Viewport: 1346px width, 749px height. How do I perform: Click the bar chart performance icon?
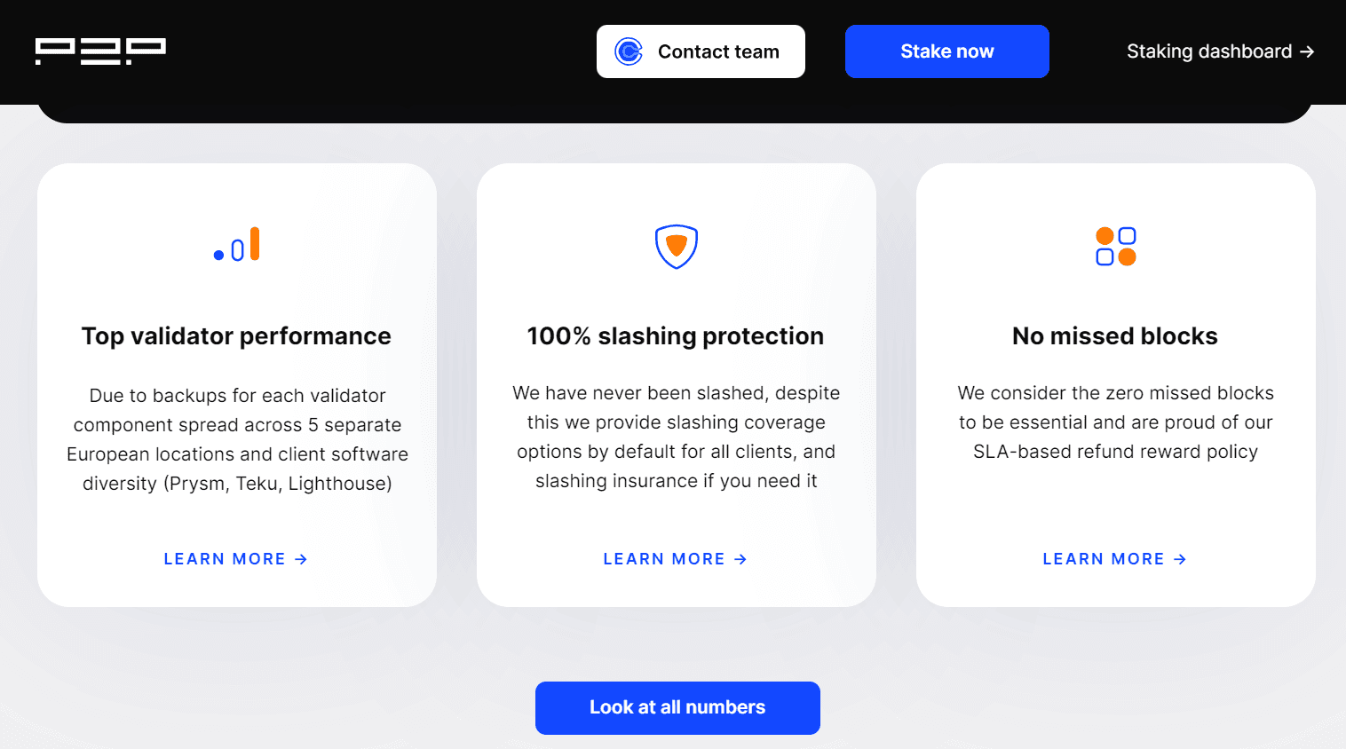(237, 245)
